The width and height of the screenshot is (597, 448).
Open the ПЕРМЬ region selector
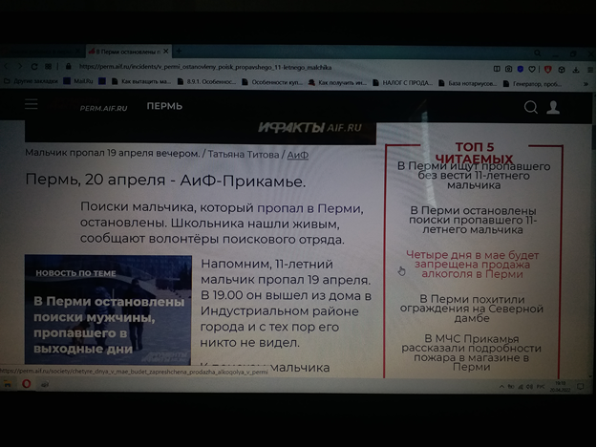(164, 106)
